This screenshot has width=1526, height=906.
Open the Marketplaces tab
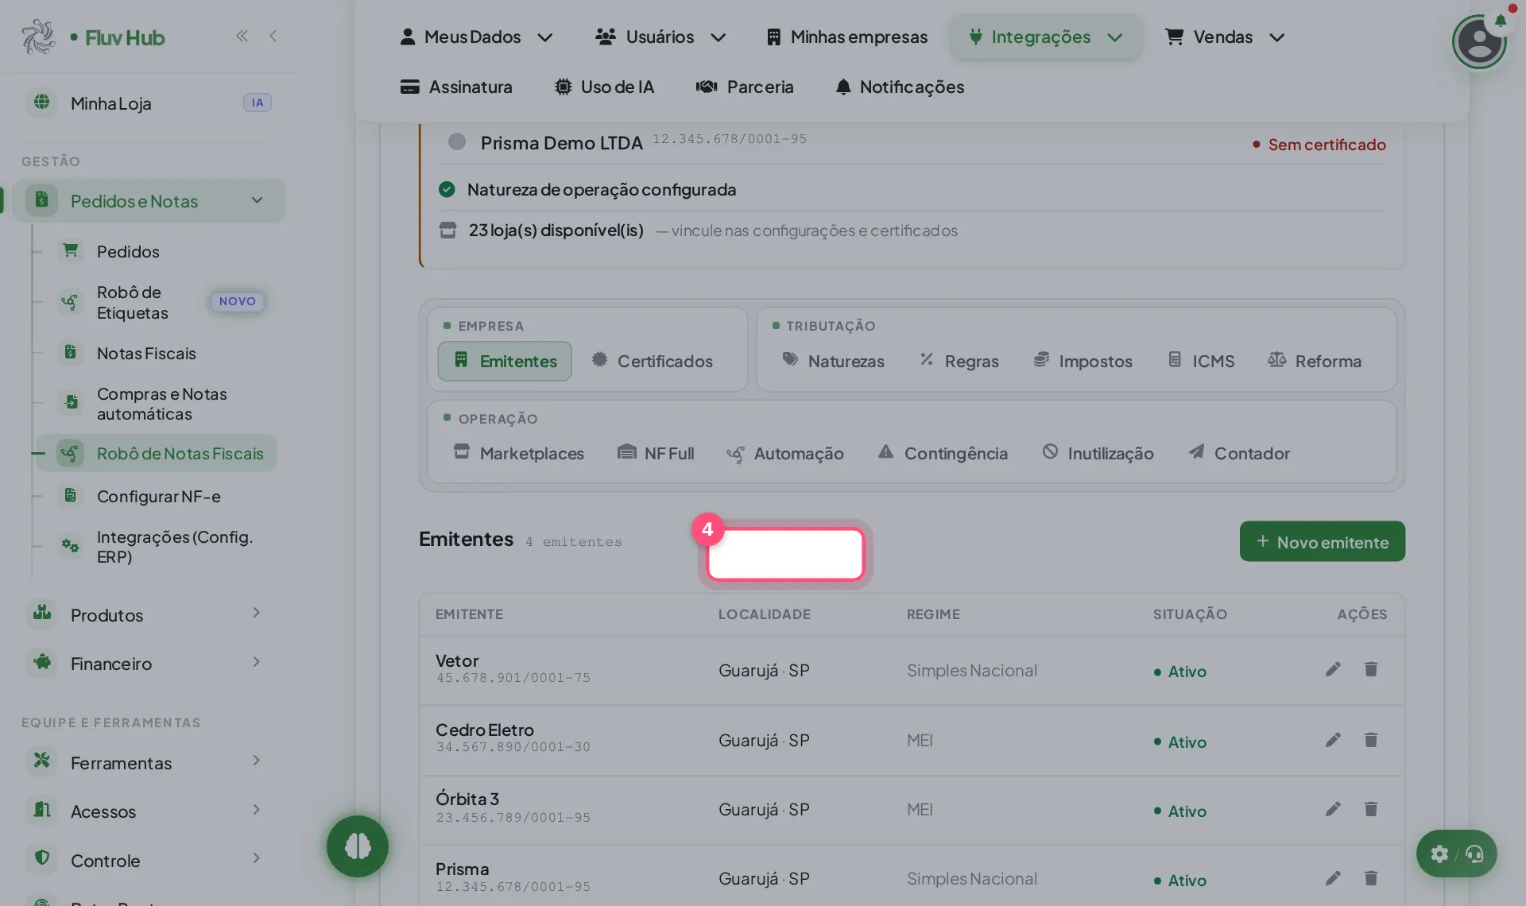(518, 453)
